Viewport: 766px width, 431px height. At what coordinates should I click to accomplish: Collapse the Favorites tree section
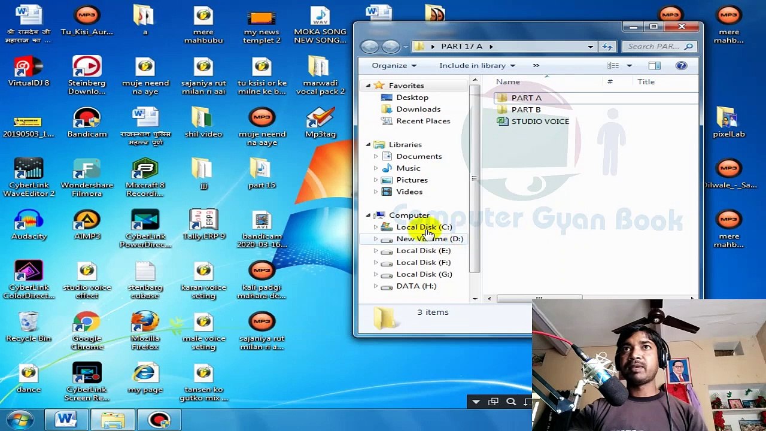click(x=368, y=86)
